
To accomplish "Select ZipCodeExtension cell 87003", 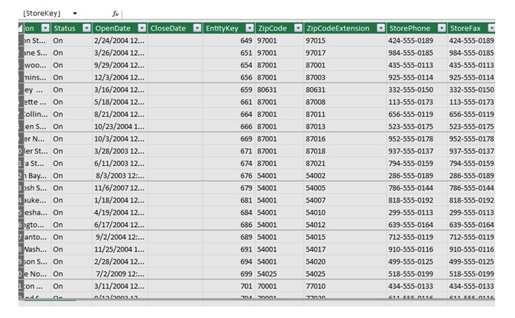I will point(345,77).
